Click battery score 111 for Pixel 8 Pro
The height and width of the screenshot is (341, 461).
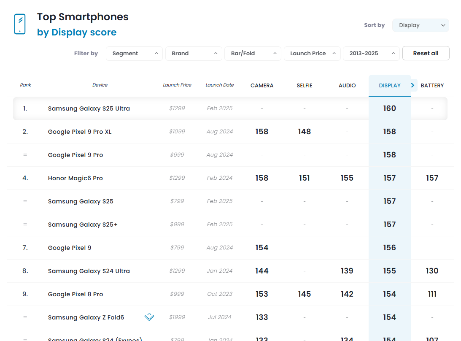click(x=432, y=294)
